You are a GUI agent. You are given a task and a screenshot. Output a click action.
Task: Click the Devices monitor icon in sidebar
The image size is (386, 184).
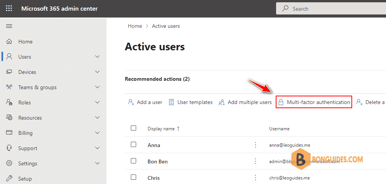tap(9, 72)
